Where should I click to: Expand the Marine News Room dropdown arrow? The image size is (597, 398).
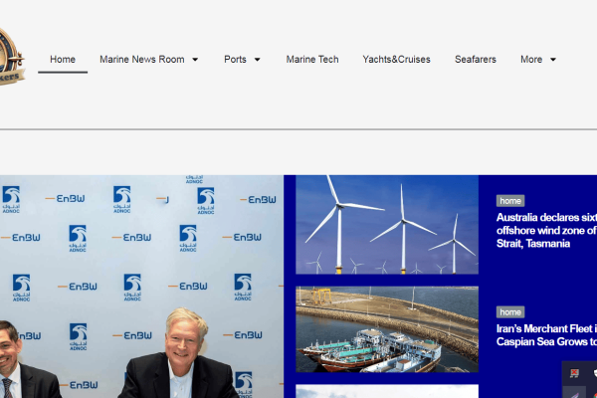195,60
